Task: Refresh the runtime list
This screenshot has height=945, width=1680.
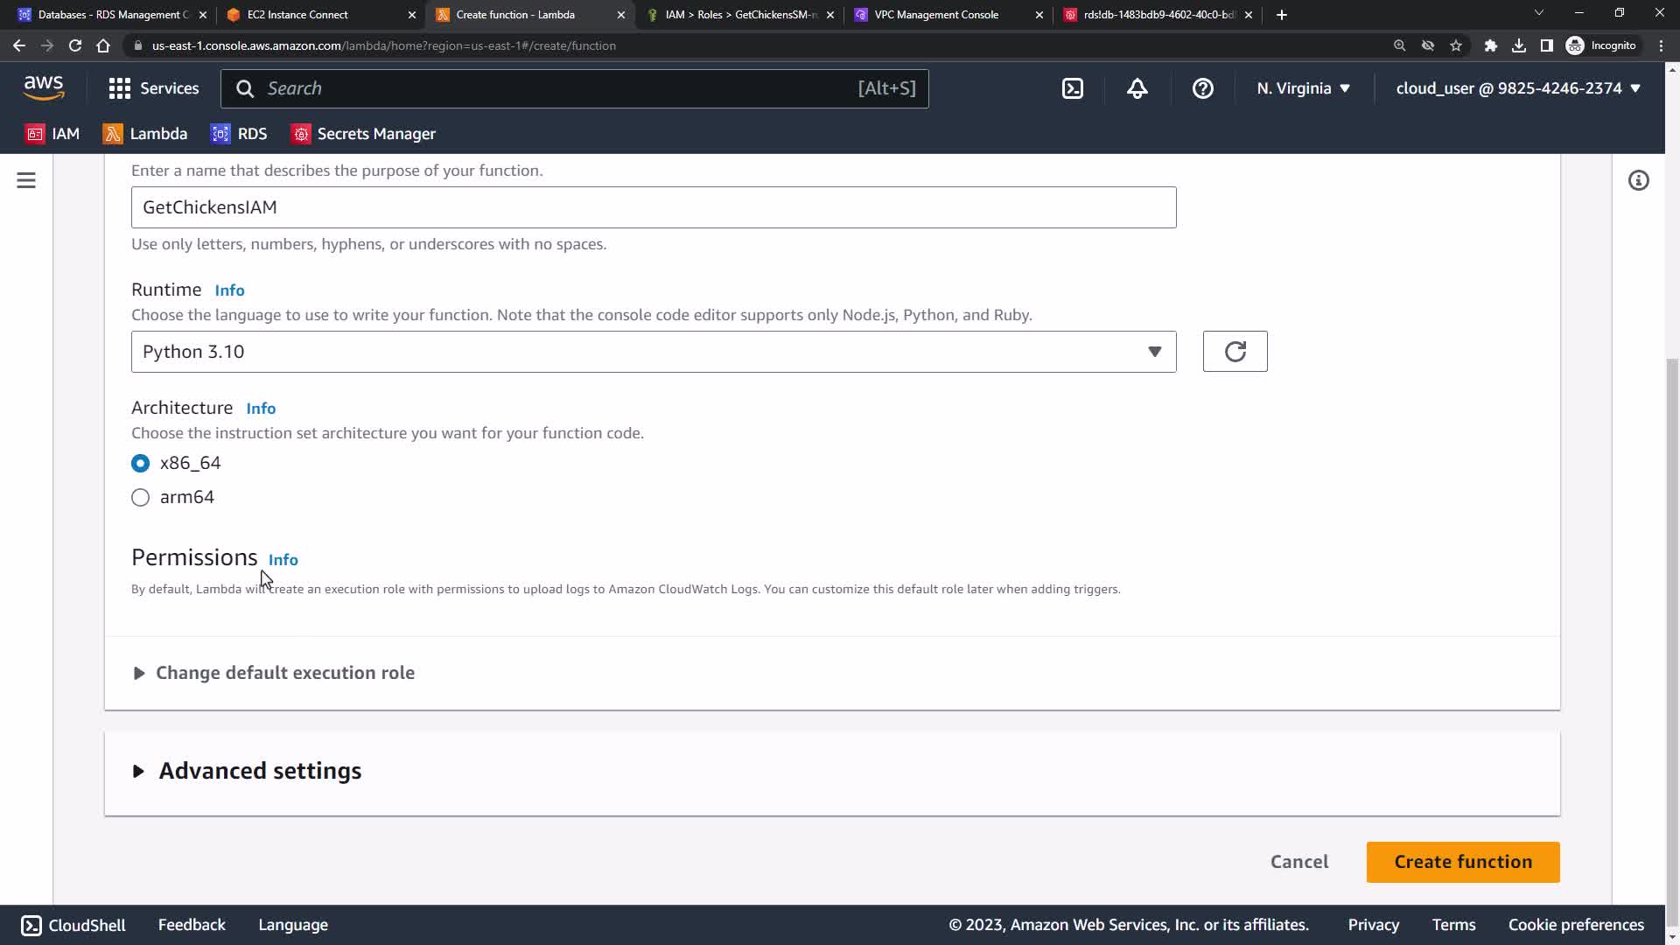Action: coord(1235,352)
